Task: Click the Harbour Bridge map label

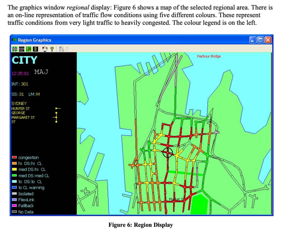Action: pos(209,56)
